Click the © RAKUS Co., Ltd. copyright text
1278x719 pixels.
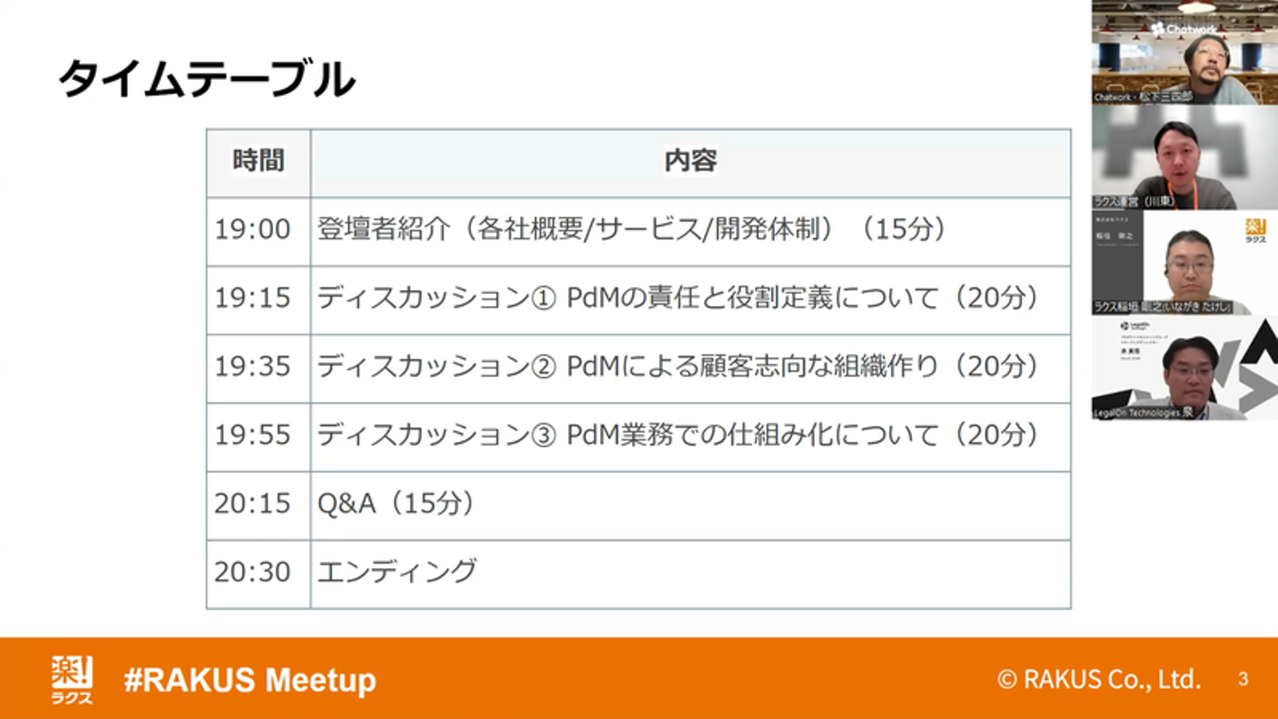1099,680
